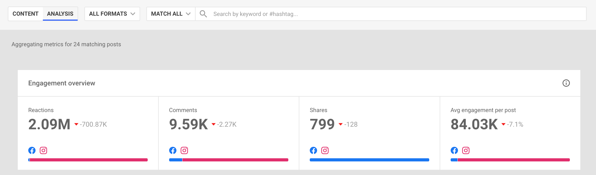Click Instagram icon under Avg engagement per post

pos(466,150)
